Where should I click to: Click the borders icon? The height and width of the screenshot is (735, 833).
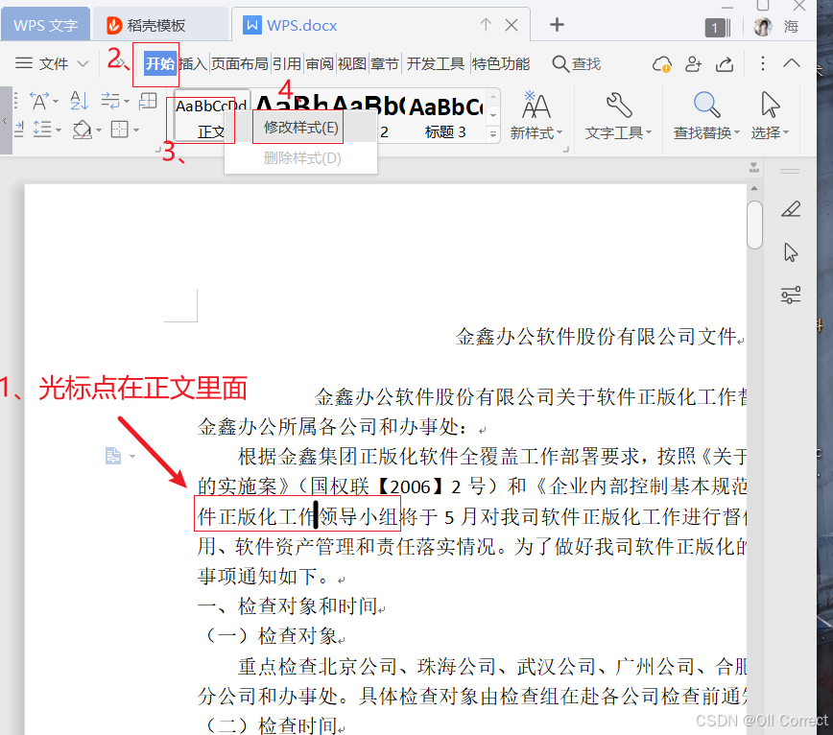120,129
